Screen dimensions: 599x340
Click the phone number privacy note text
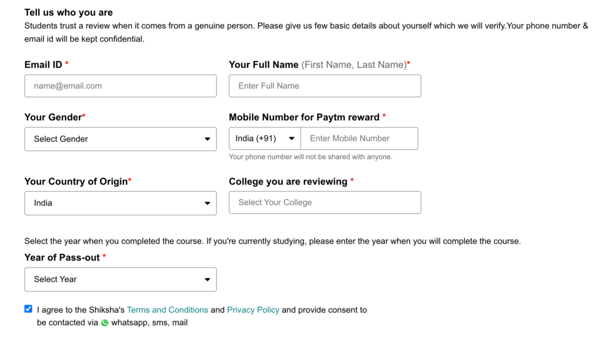311,157
